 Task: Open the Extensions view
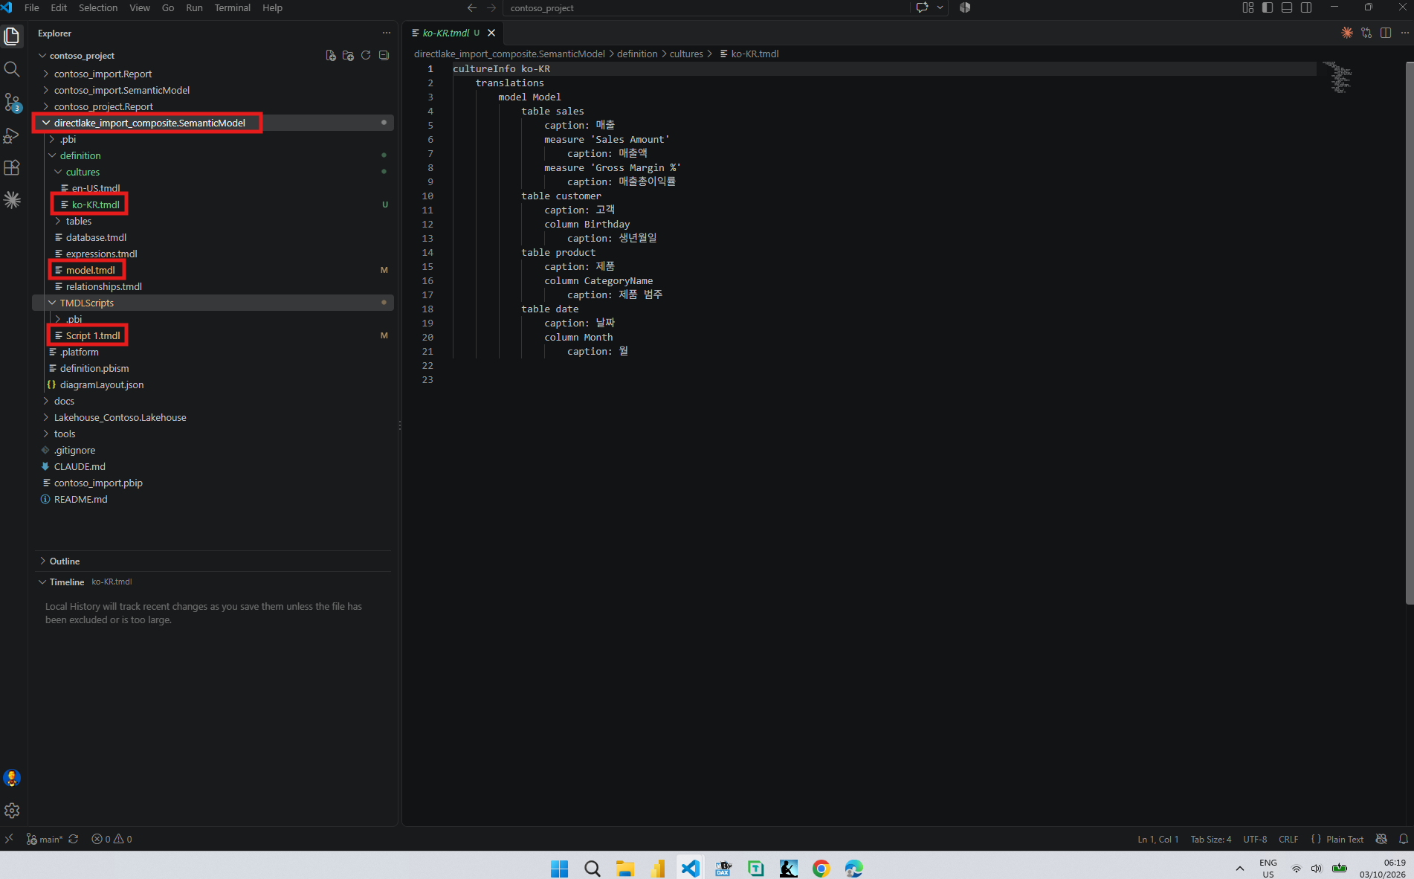point(12,168)
